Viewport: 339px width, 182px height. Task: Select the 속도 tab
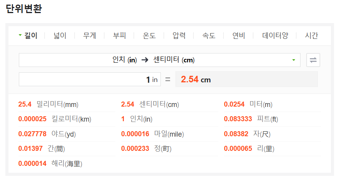209,35
